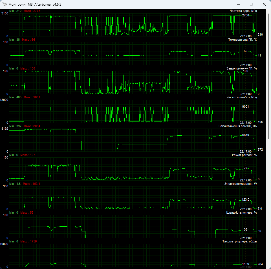Click the 'Мін : 405' memory clock value
The image size is (271, 269).
16,97
